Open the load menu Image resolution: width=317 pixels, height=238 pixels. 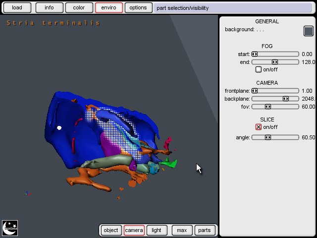click(17, 8)
